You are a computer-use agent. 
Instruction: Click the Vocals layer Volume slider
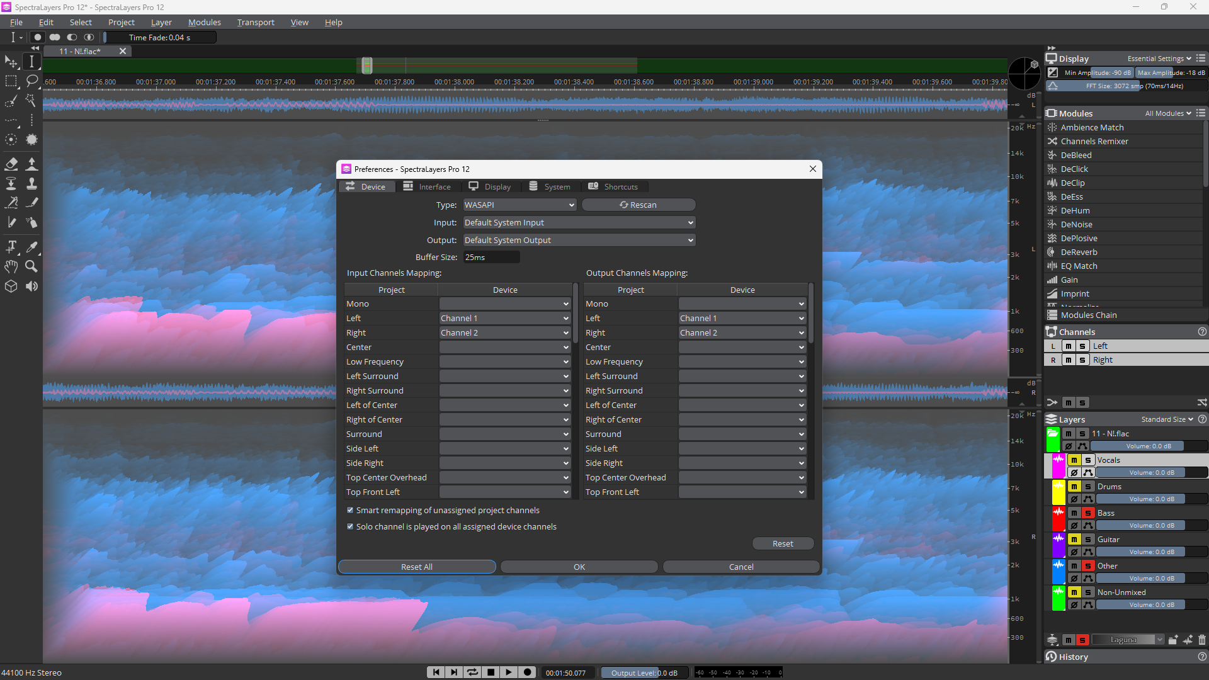(x=1152, y=473)
